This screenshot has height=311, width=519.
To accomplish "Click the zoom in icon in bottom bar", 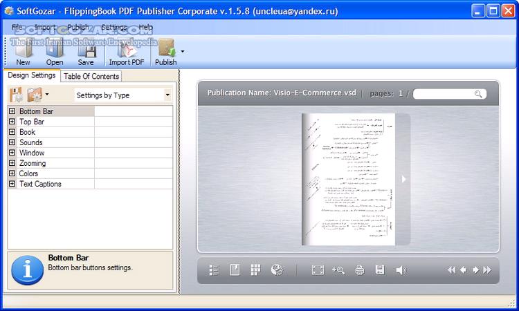I will pyautogui.click(x=338, y=270).
